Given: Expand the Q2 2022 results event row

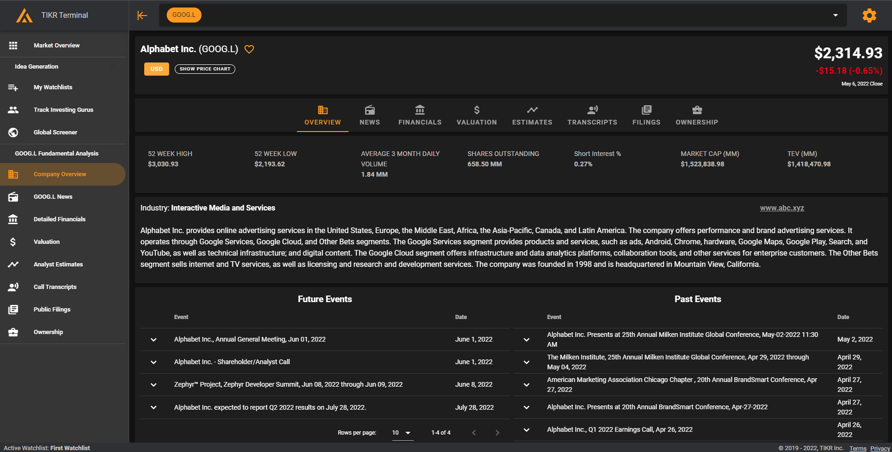Looking at the screenshot, I should coord(154,407).
